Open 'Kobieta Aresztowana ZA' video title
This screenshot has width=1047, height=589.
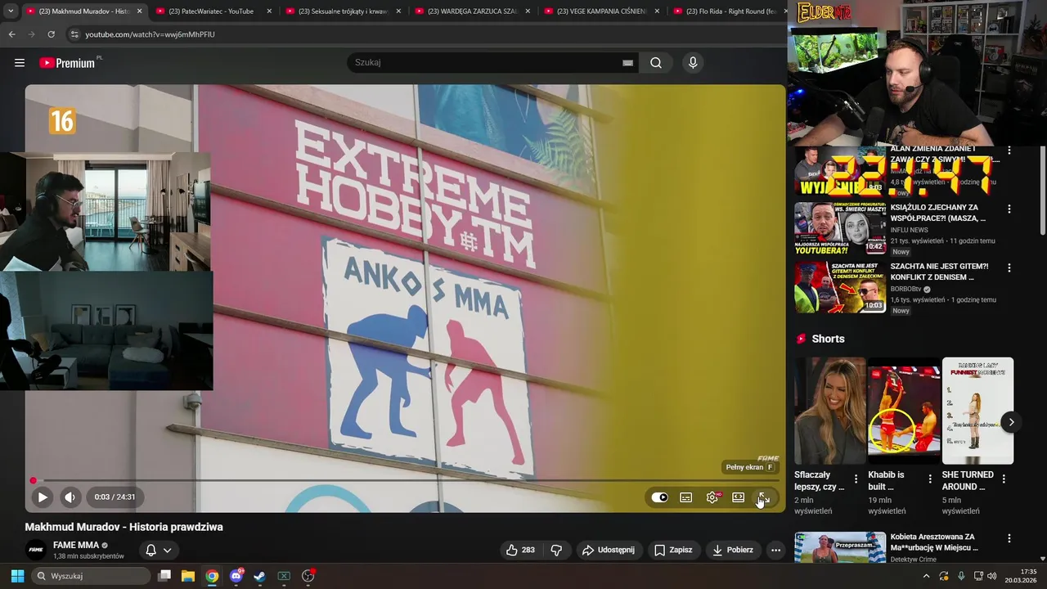click(x=934, y=542)
